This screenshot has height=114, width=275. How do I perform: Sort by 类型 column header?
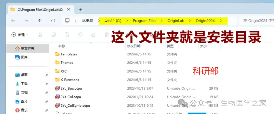pos(170,46)
